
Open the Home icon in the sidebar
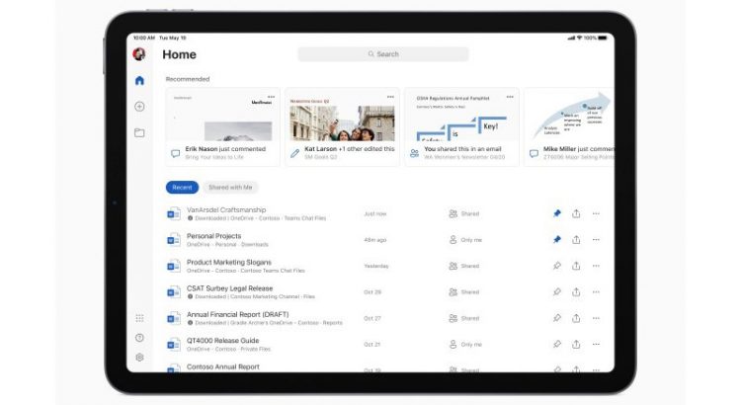pos(139,81)
